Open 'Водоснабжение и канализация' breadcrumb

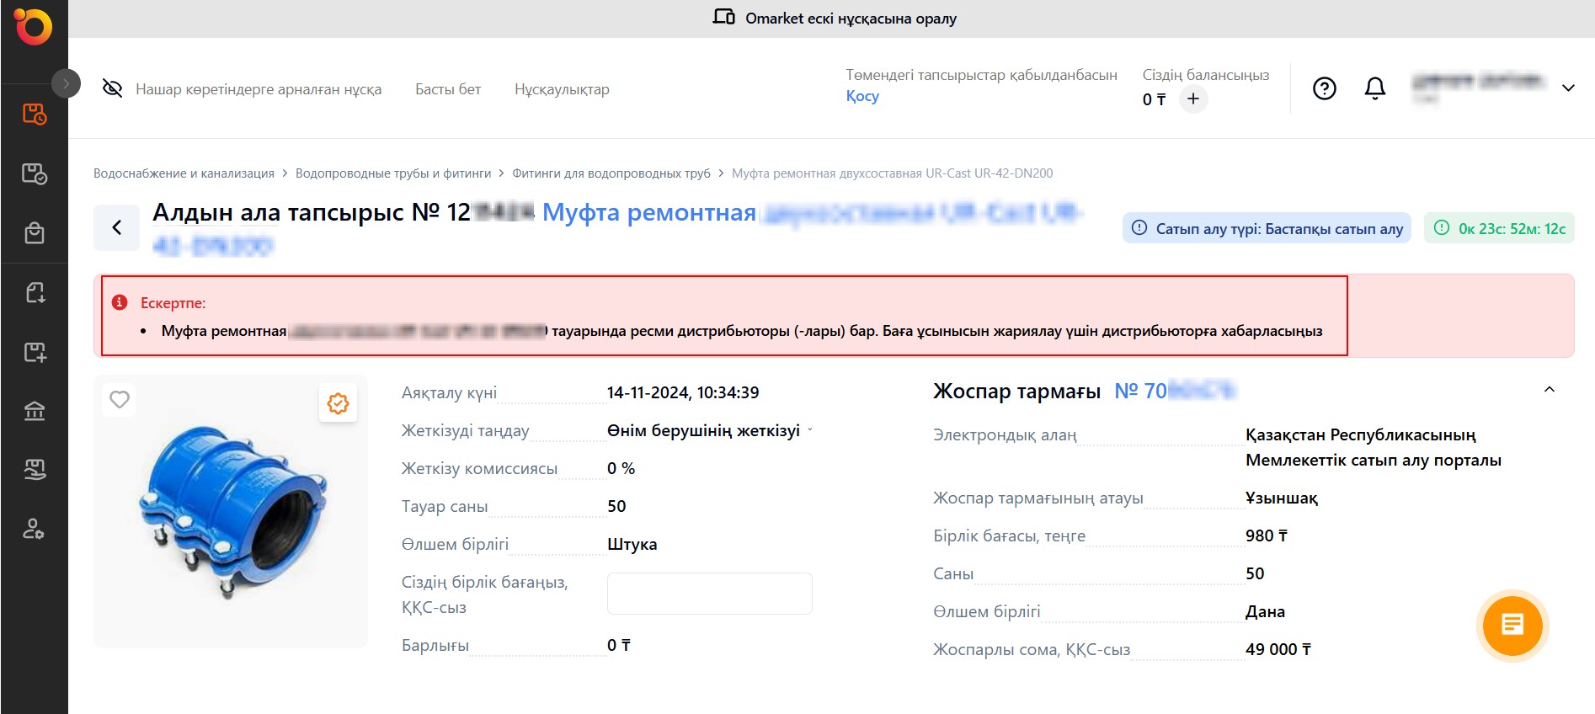point(184,173)
